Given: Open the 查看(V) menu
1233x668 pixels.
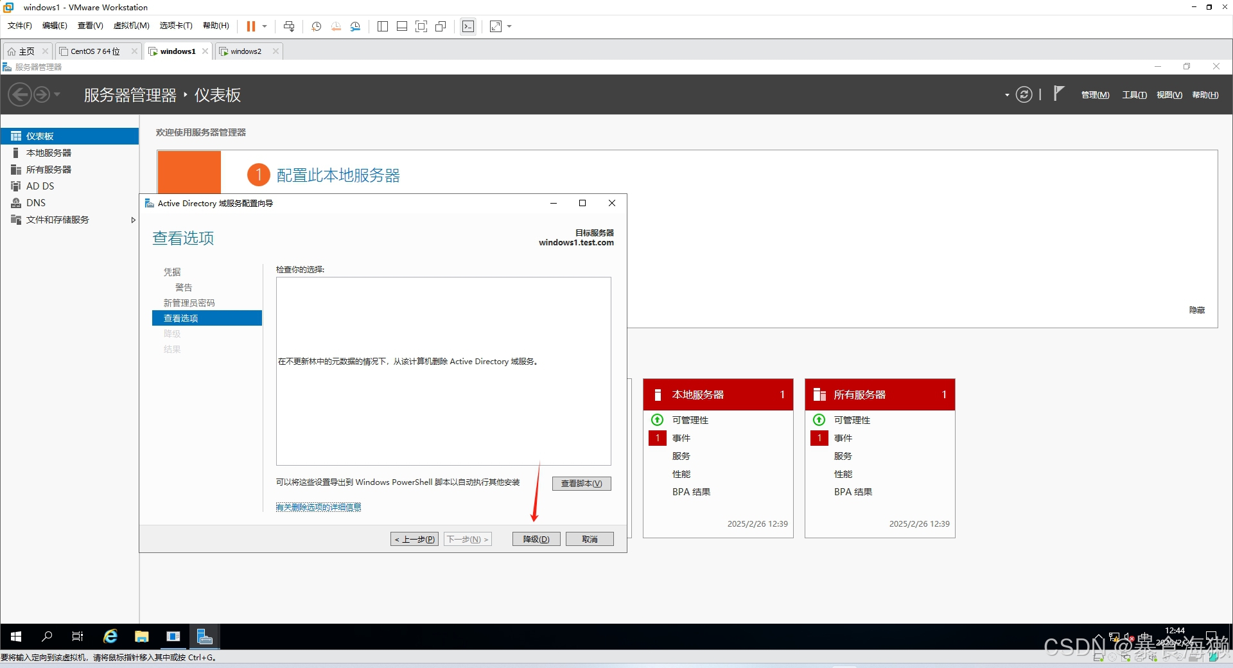Looking at the screenshot, I should (90, 26).
